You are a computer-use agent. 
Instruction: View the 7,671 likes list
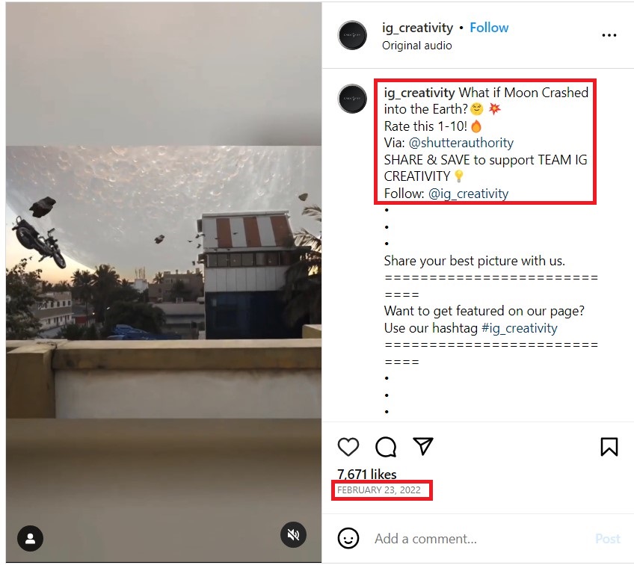pyautogui.click(x=367, y=474)
